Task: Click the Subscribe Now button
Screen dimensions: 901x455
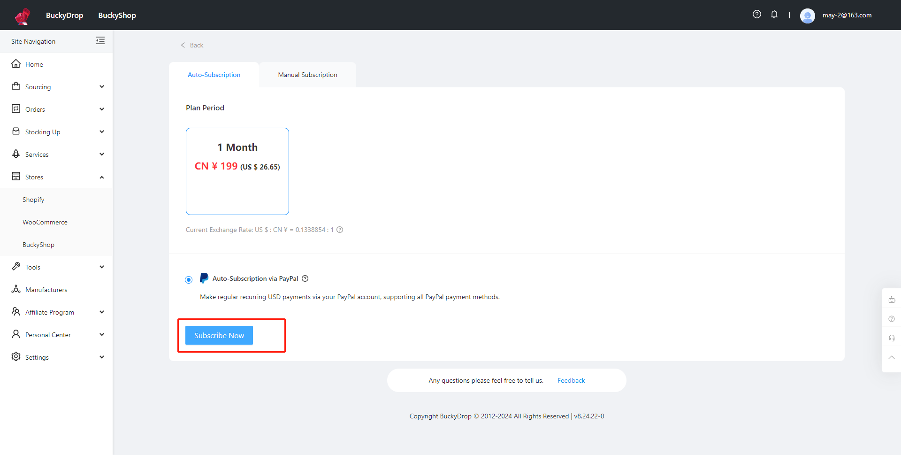Action: pyautogui.click(x=219, y=335)
